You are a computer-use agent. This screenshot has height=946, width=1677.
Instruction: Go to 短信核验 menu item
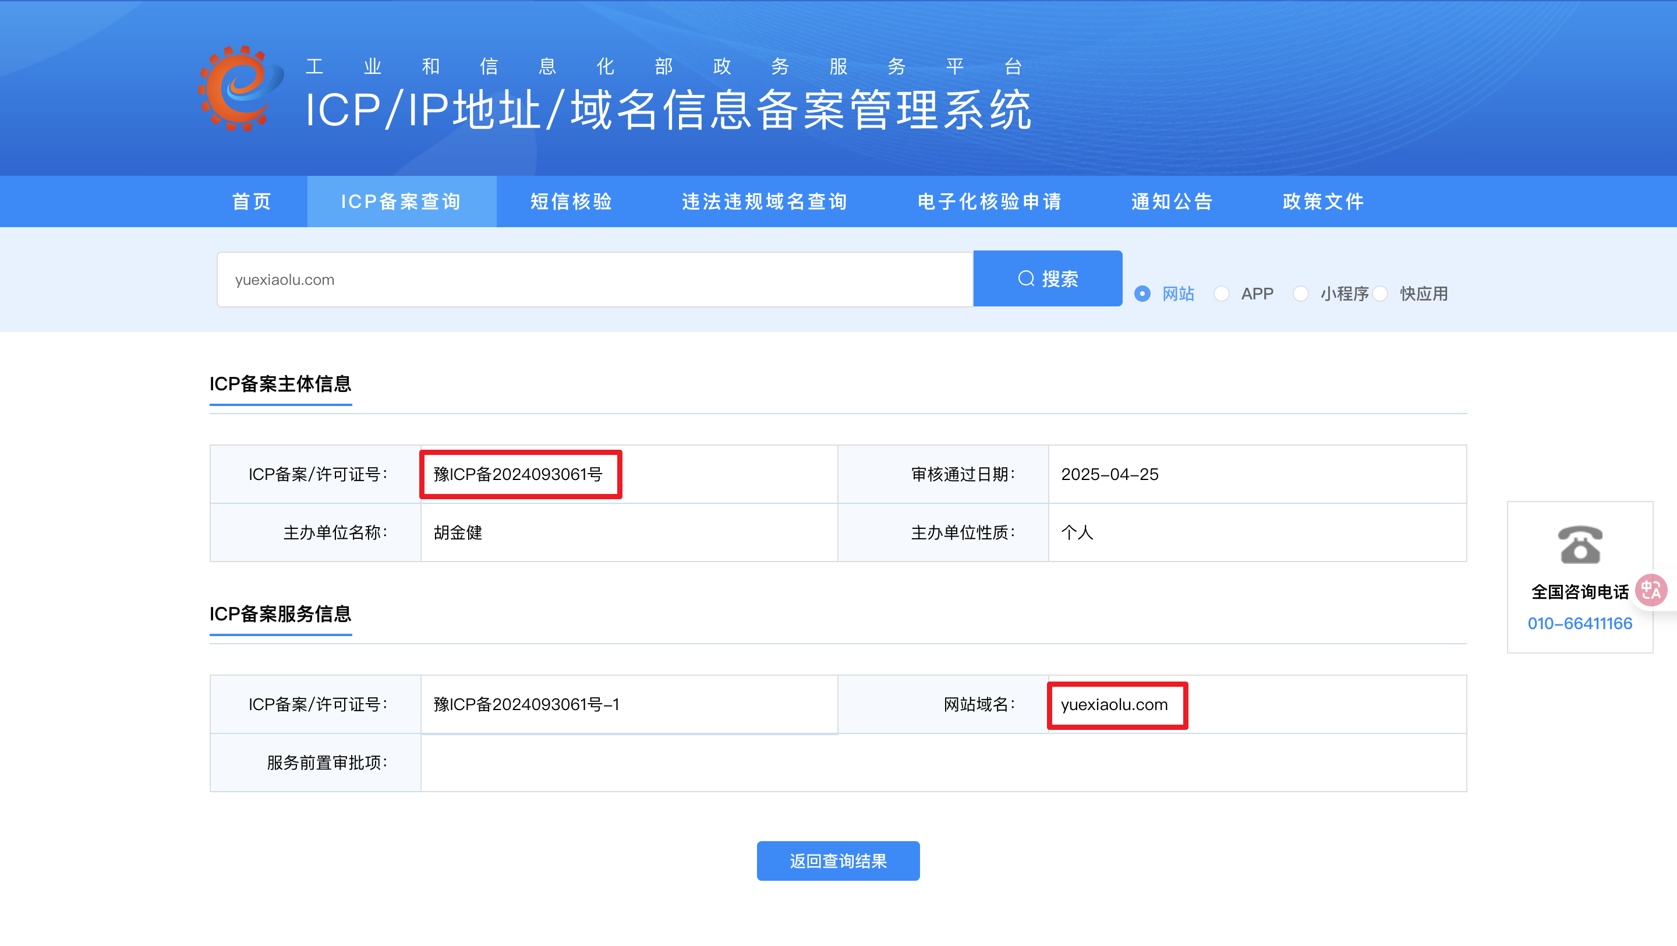click(571, 201)
